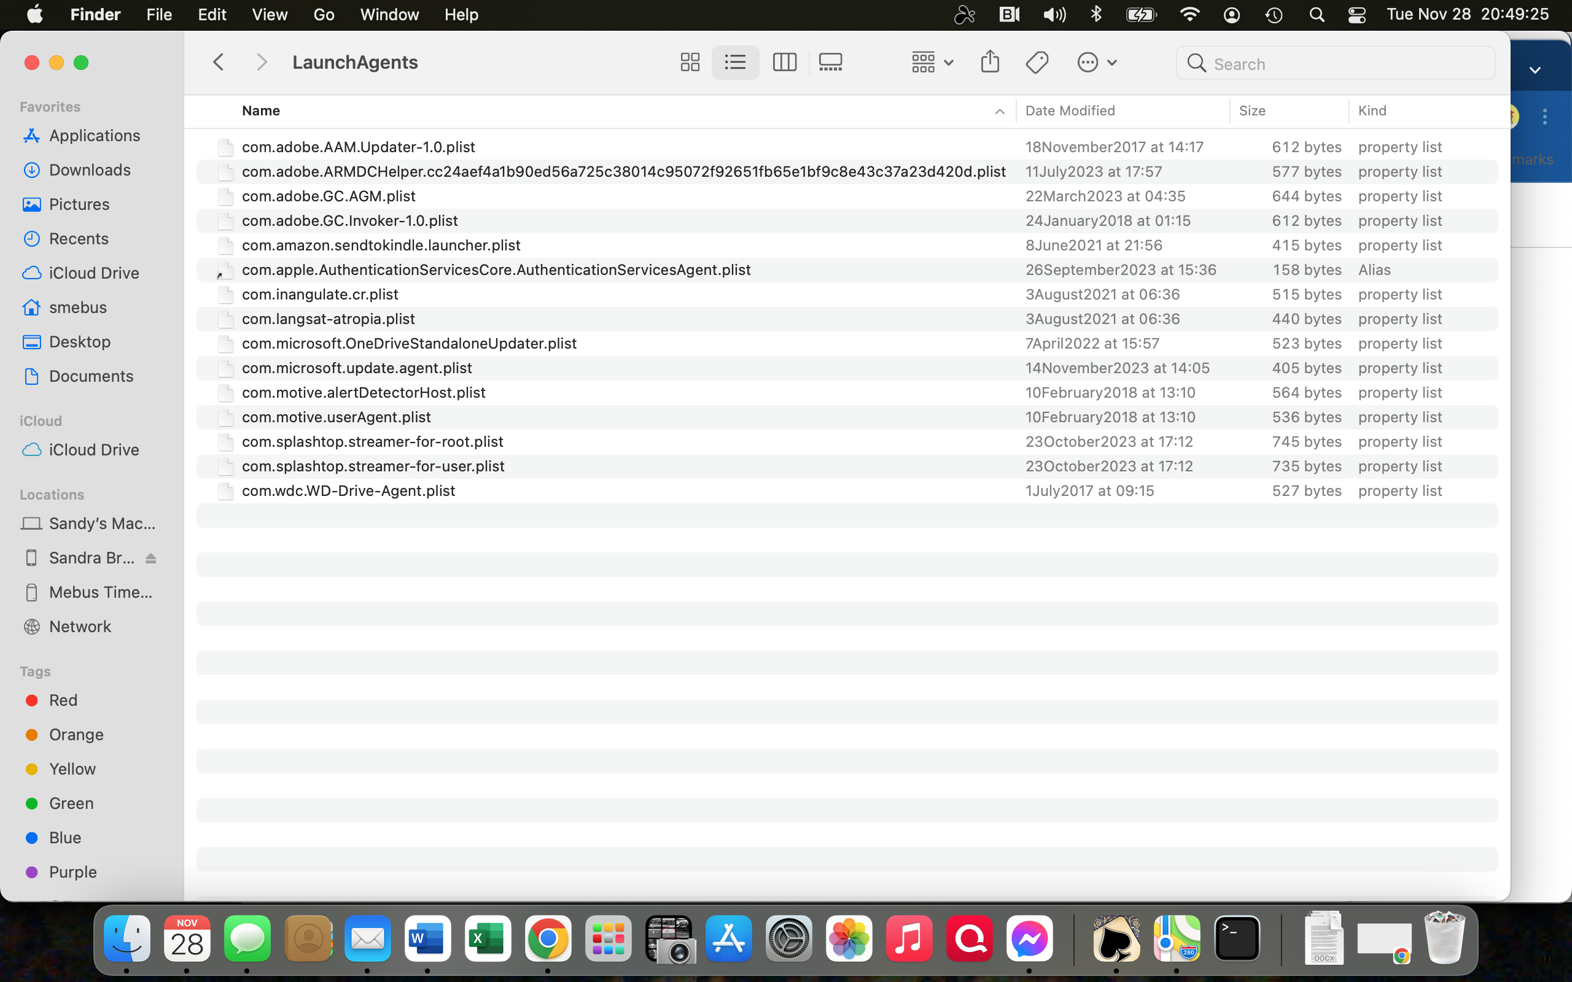The width and height of the screenshot is (1572, 982).
Task: Open the Group By dropdown
Action: pos(932,63)
